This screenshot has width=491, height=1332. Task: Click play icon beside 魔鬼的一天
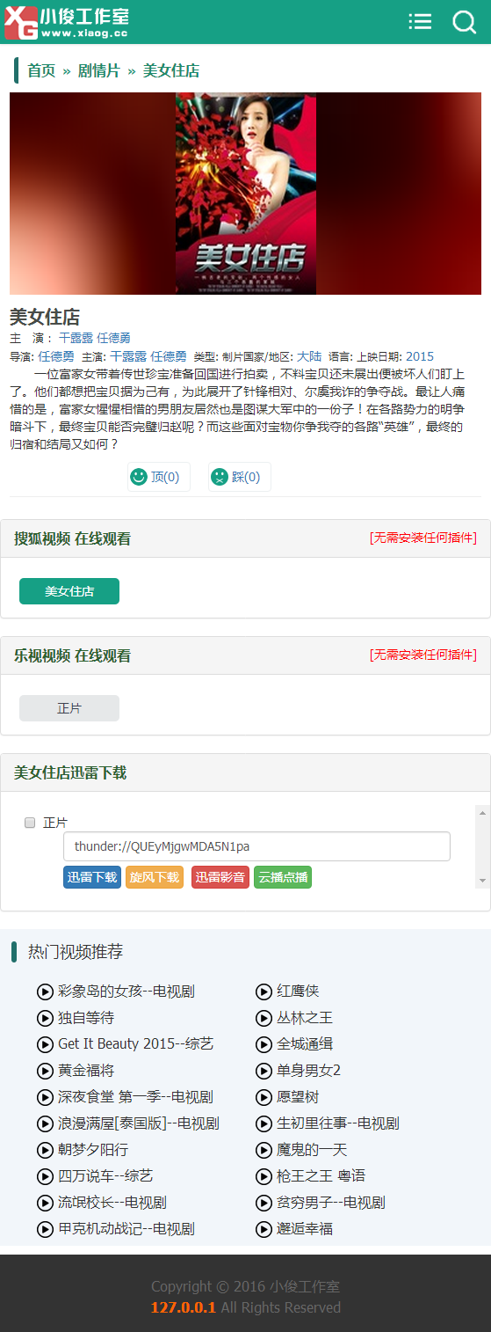264,1150
